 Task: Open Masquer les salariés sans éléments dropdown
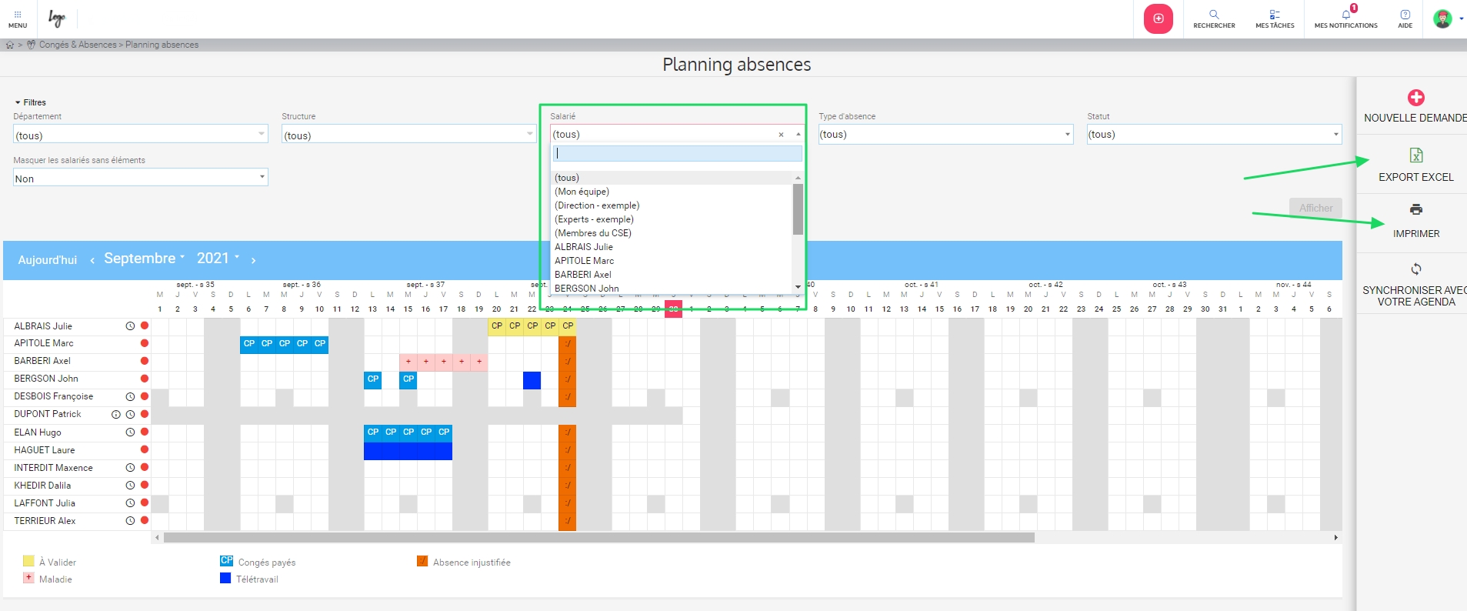[140, 179]
